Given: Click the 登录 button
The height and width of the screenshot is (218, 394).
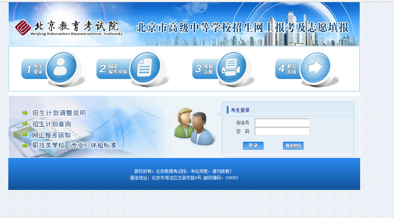Looking at the screenshot, I should pyautogui.click(x=253, y=146).
